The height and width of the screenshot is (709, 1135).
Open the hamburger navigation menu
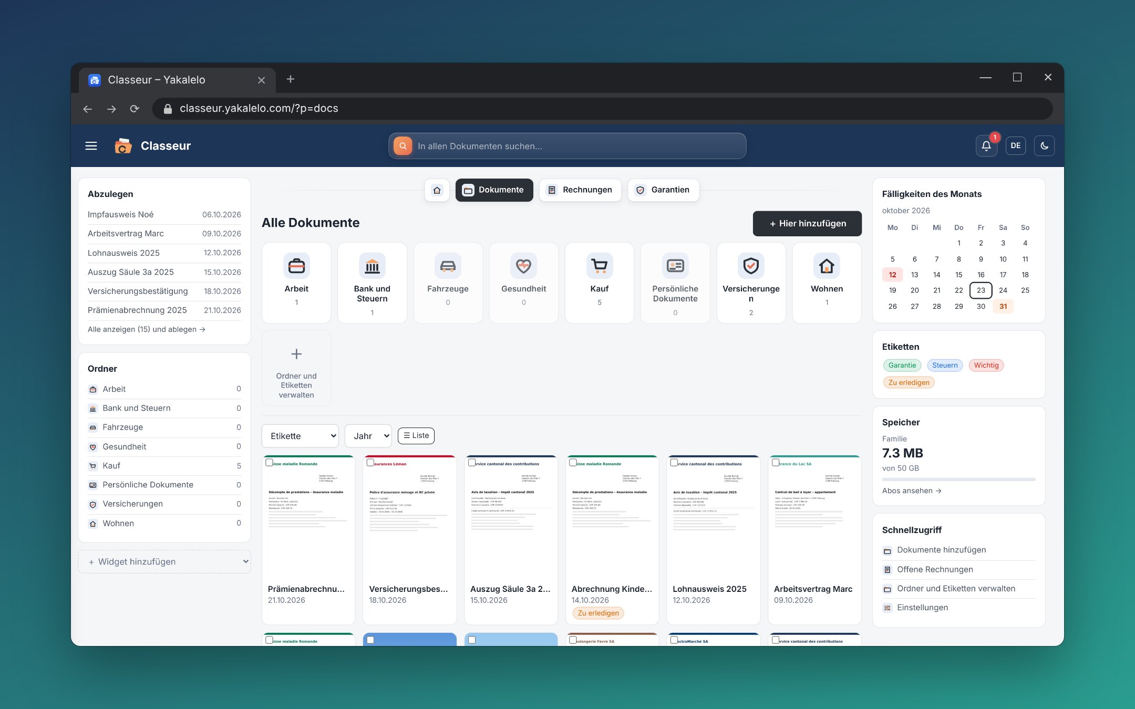pos(91,146)
